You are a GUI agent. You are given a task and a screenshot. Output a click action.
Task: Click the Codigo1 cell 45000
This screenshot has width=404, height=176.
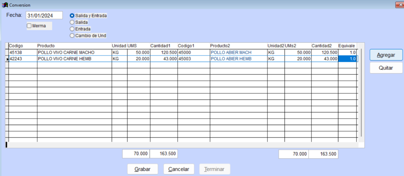point(194,52)
